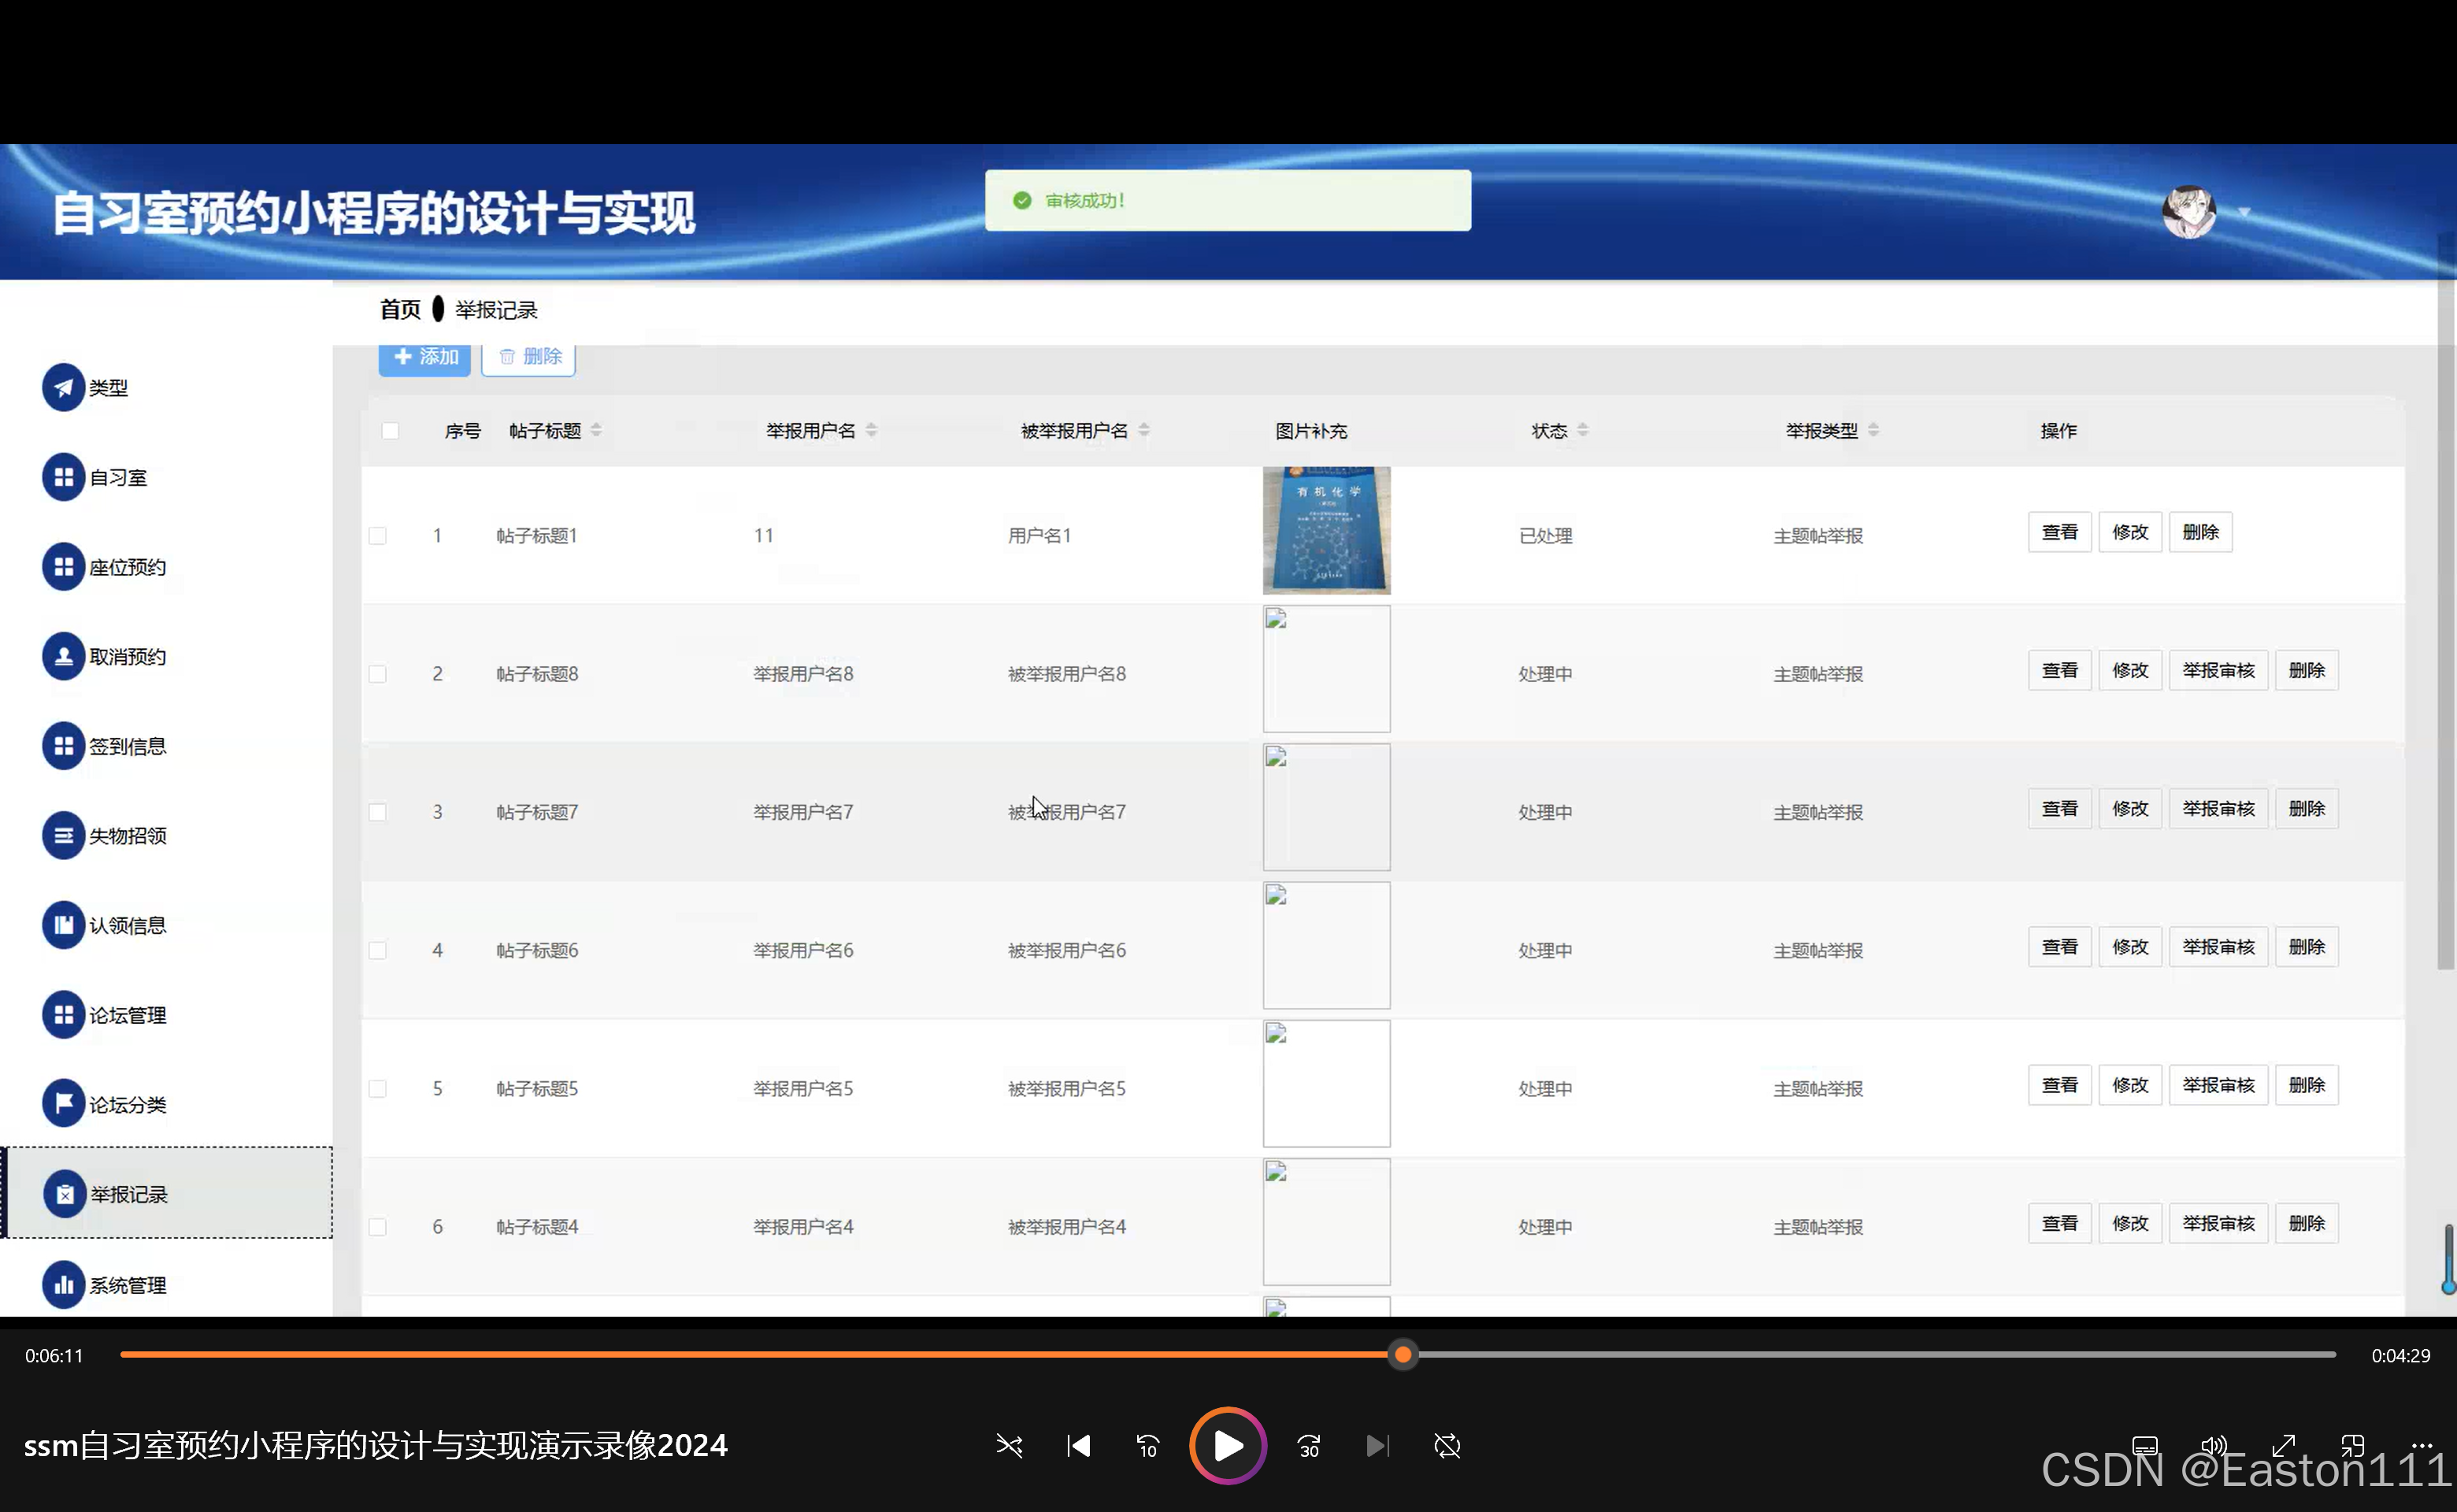Sort by 状态 column arrows
This screenshot has height=1512, width=2457.
click(x=1582, y=430)
